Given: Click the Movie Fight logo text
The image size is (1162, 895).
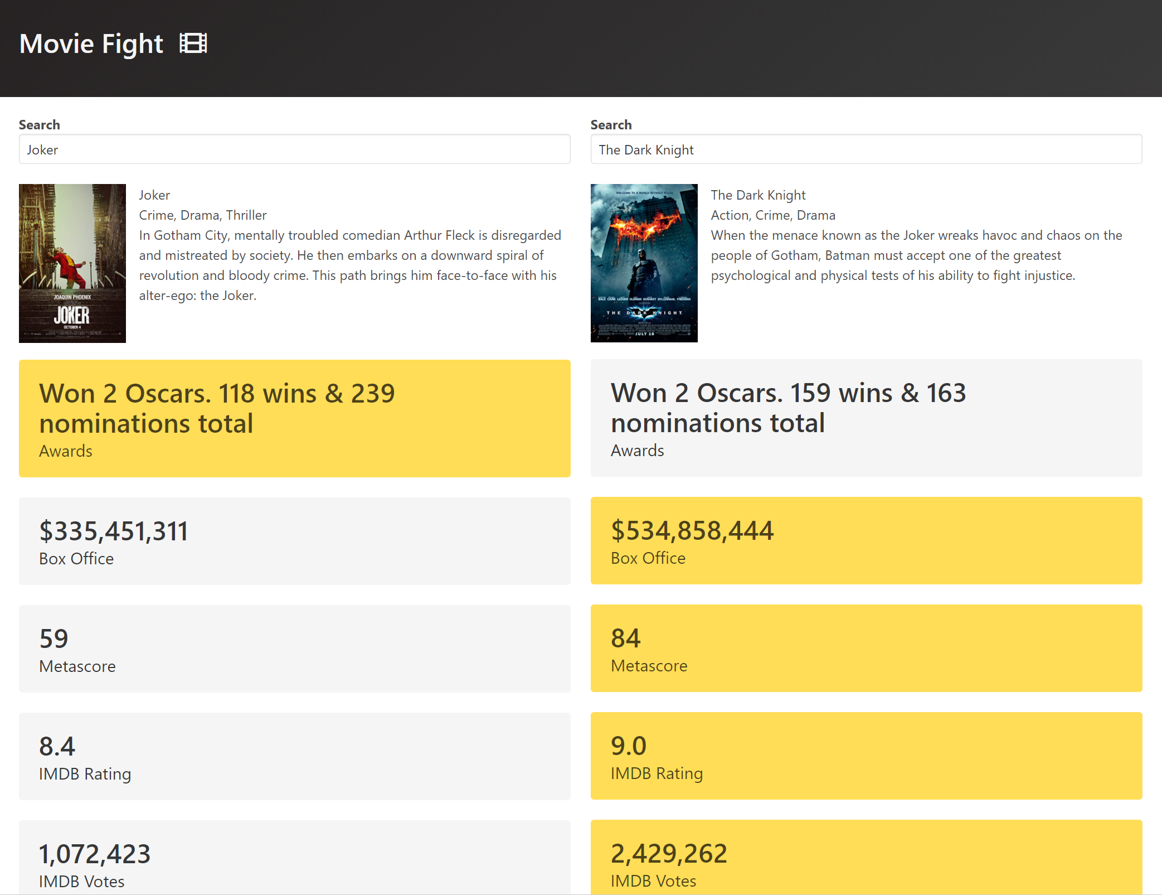Looking at the screenshot, I should pyautogui.click(x=91, y=43).
